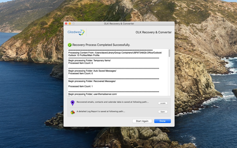Click the Start Again button
This screenshot has height=148, width=237.
pyautogui.click(x=142, y=121)
